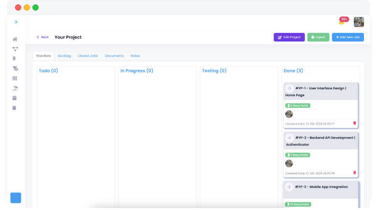Switch to the Backlog tab

64,56
